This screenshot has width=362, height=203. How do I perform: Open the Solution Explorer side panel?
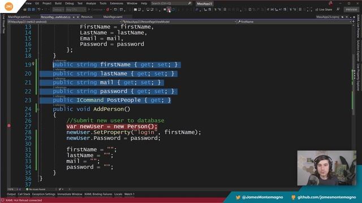pos(358,51)
